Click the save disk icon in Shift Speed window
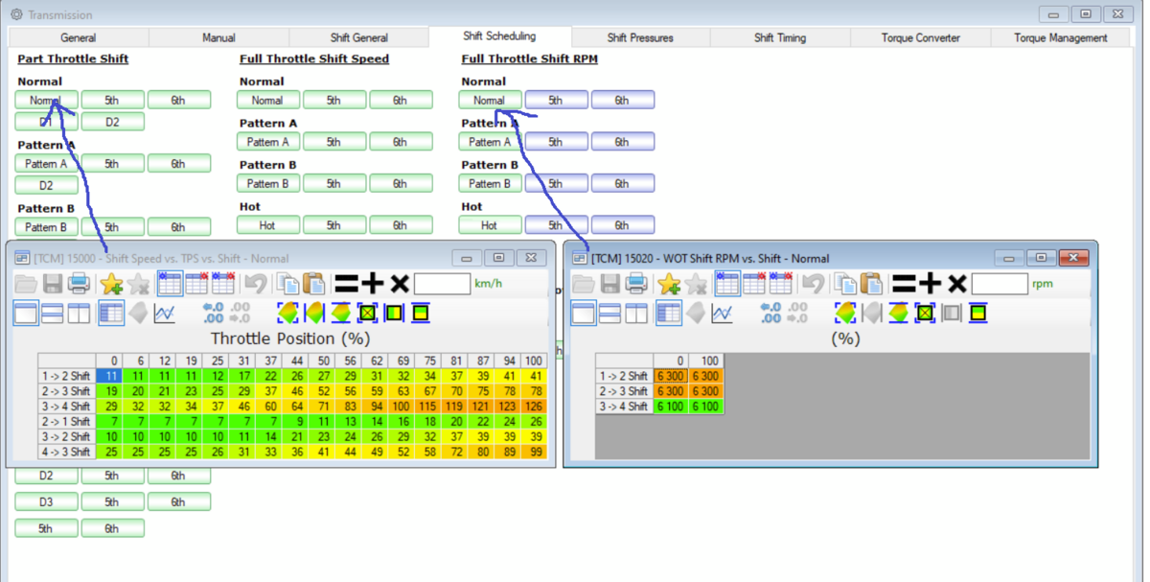The height and width of the screenshot is (582, 1150). click(53, 284)
